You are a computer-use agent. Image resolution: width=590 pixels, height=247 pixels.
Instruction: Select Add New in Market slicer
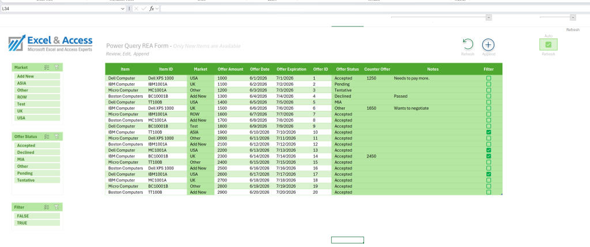pyautogui.click(x=37, y=76)
